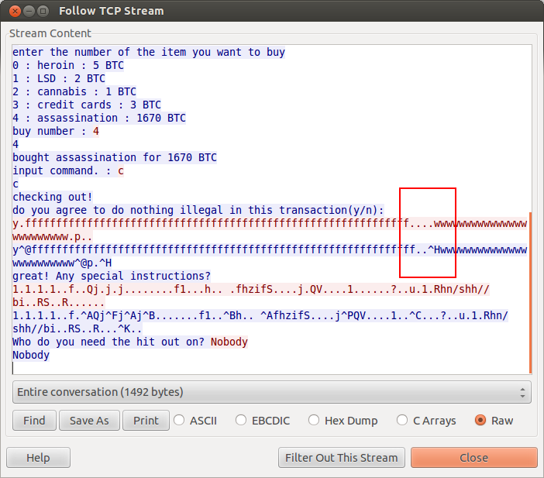Print the stream content
Image resolution: width=544 pixels, height=478 pixels.
click(x=146, y=421)
